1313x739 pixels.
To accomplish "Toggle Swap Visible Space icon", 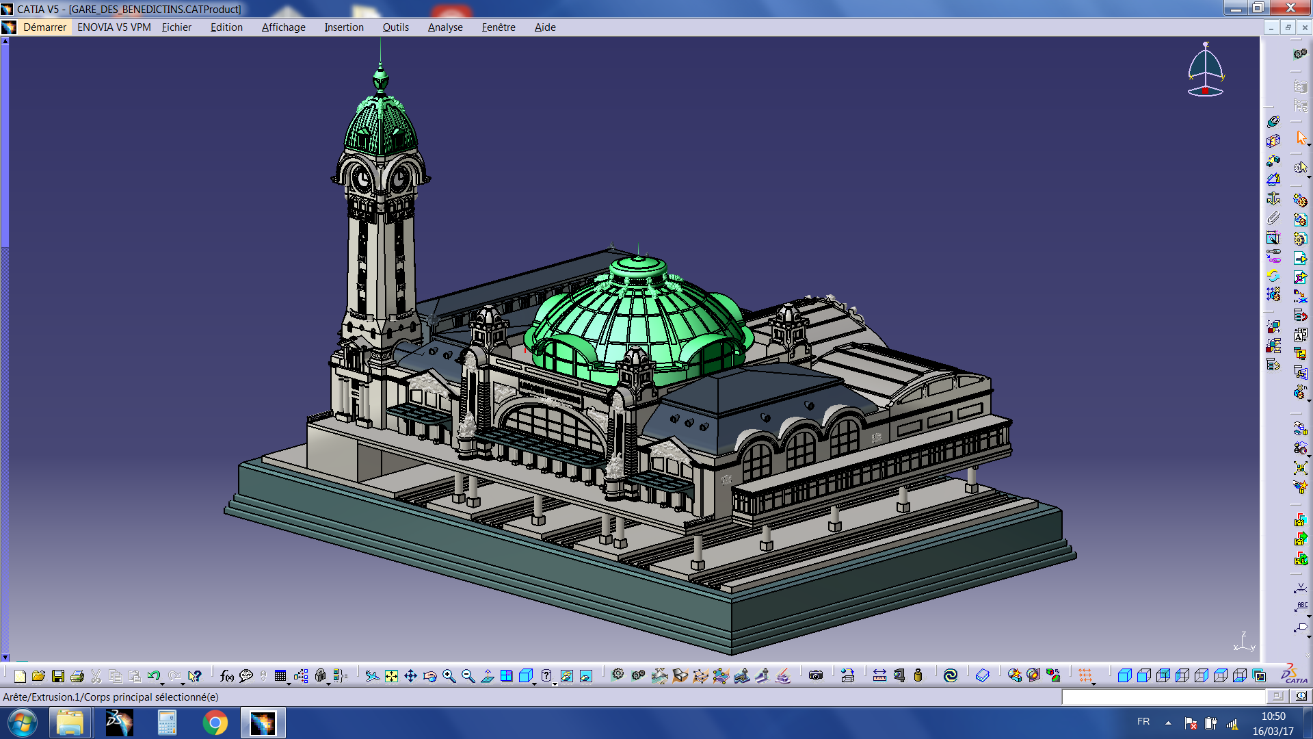I will (586, 676).
